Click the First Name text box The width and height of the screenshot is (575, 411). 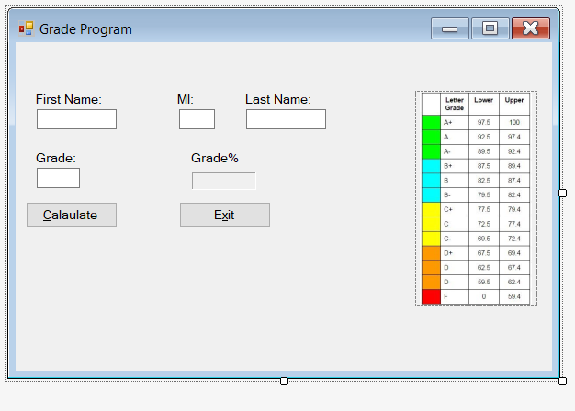(76, 119)
